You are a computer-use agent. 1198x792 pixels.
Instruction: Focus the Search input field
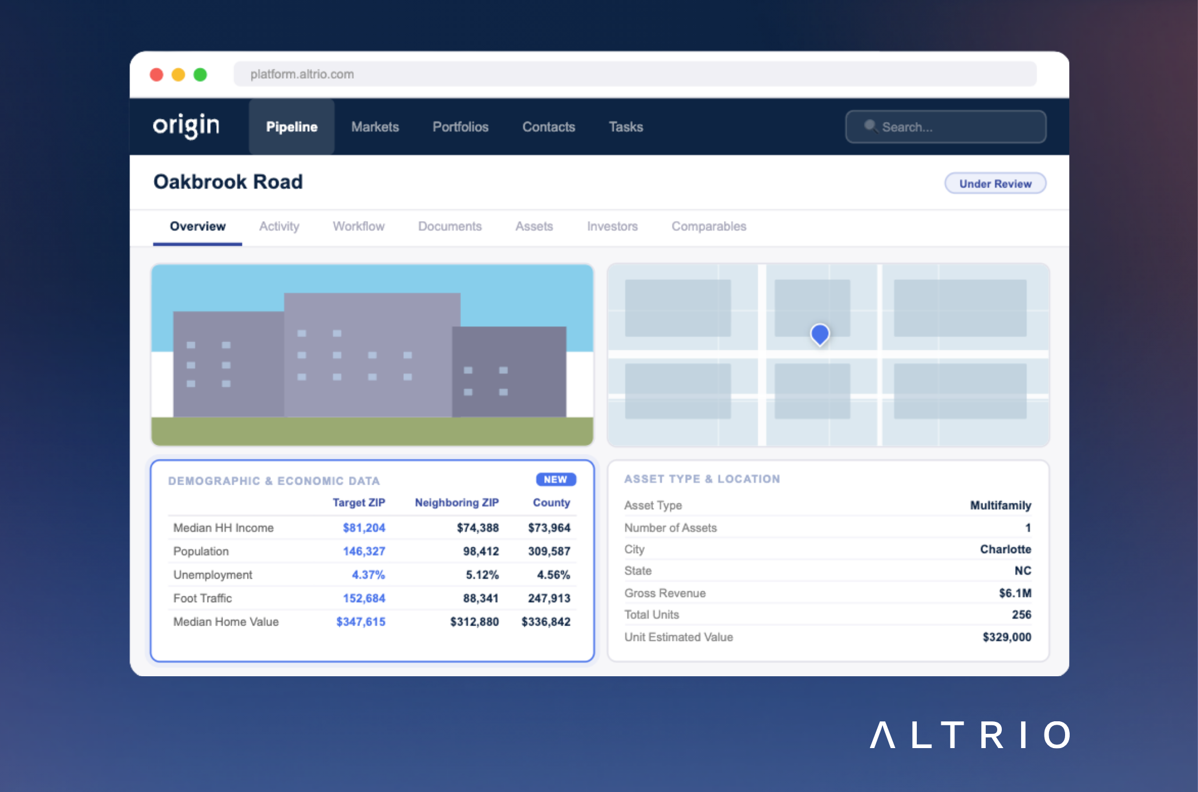coord(958,127)
